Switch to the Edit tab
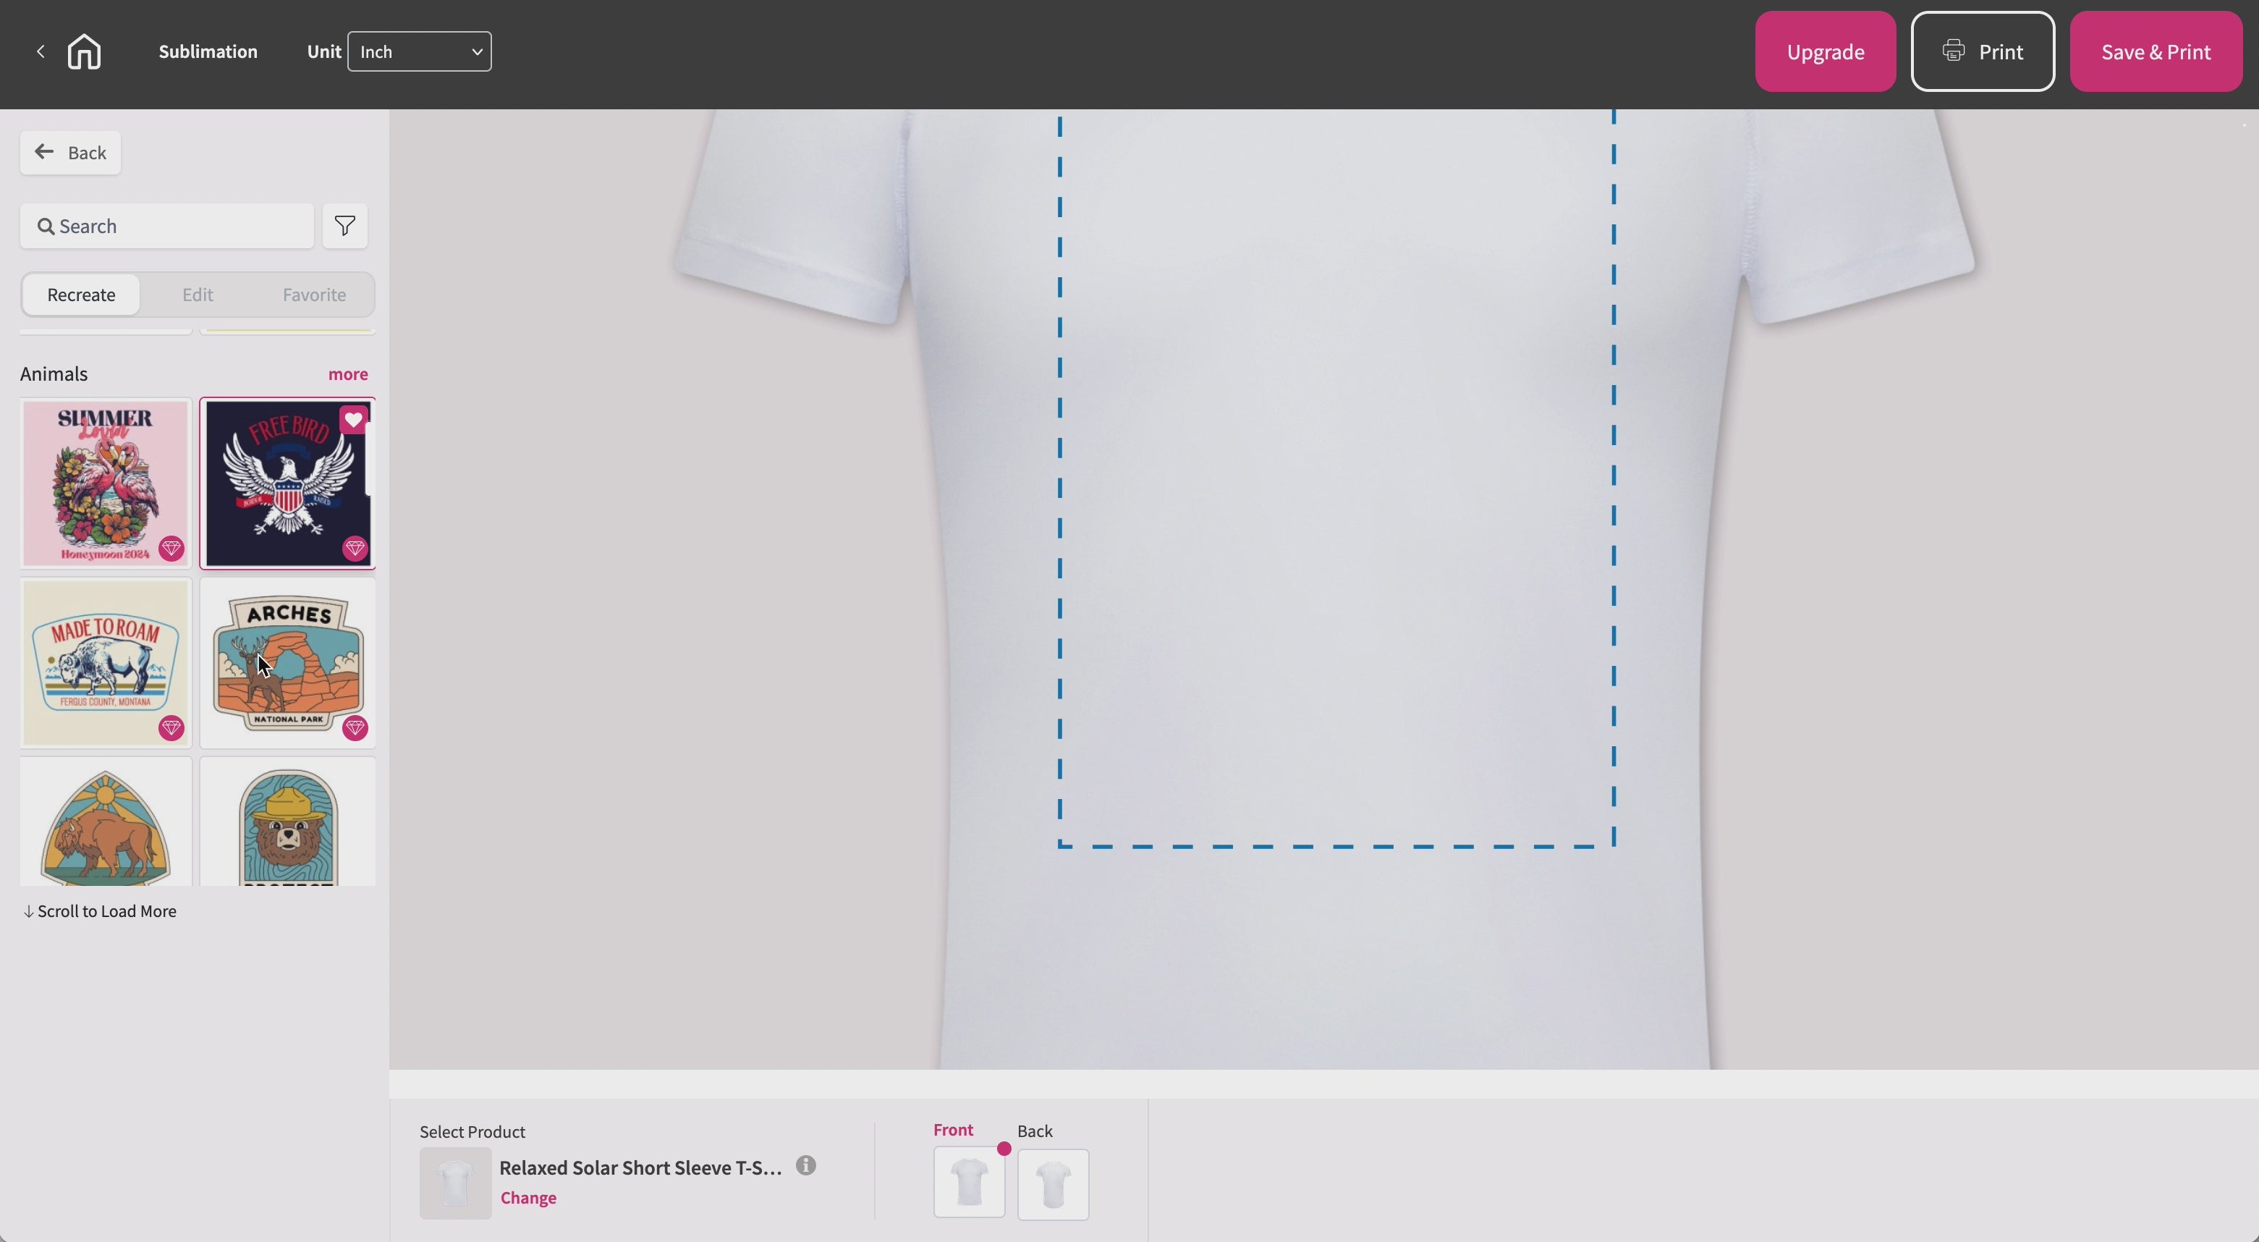Screen dimensions: 2259x1242 198,295
